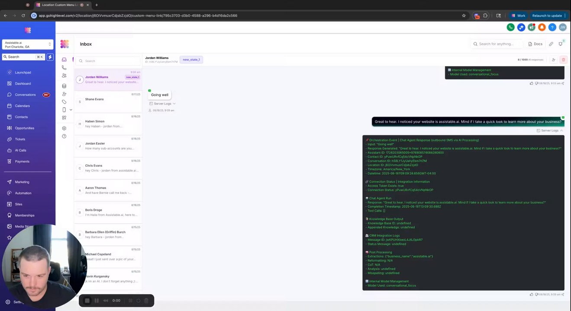Click the Docs button
Screen dimensions: 571x311
tap(536, 44)
